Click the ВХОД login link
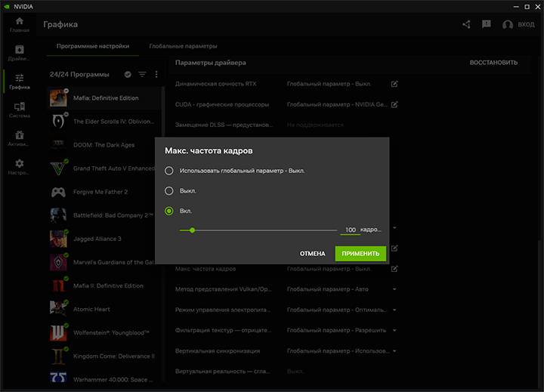The image size is (544, 392). [526, 25]
